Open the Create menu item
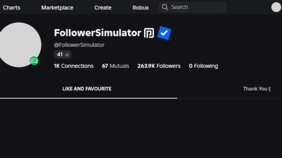 coord(103,7)
